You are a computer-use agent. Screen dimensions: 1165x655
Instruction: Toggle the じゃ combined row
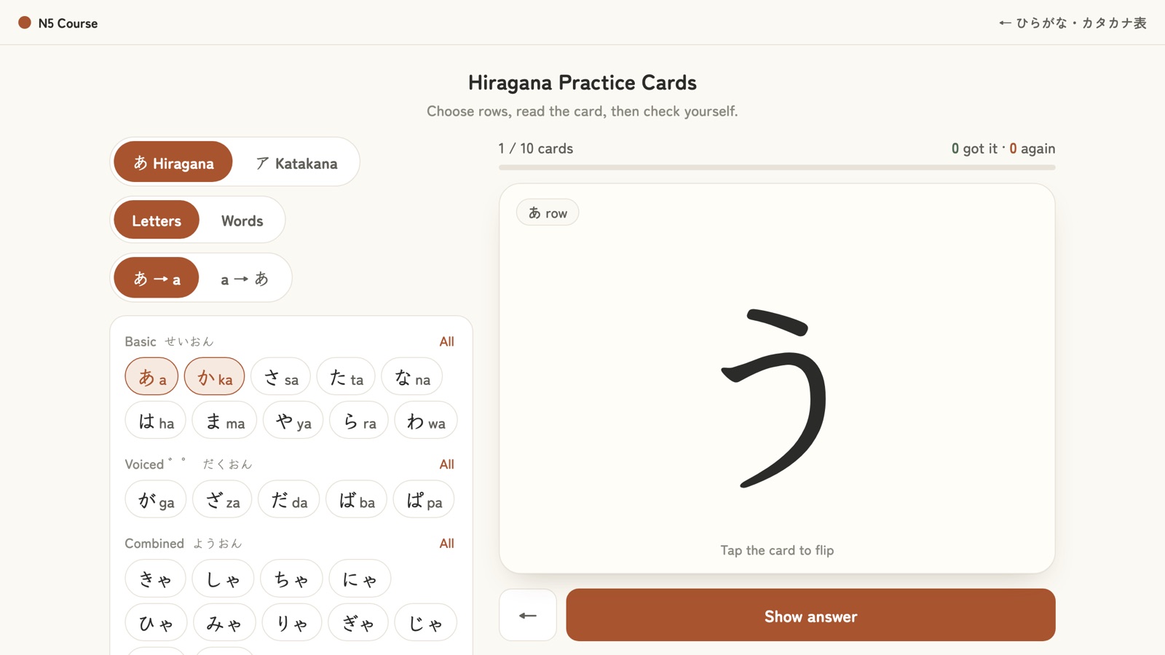(x=426, y=622)
